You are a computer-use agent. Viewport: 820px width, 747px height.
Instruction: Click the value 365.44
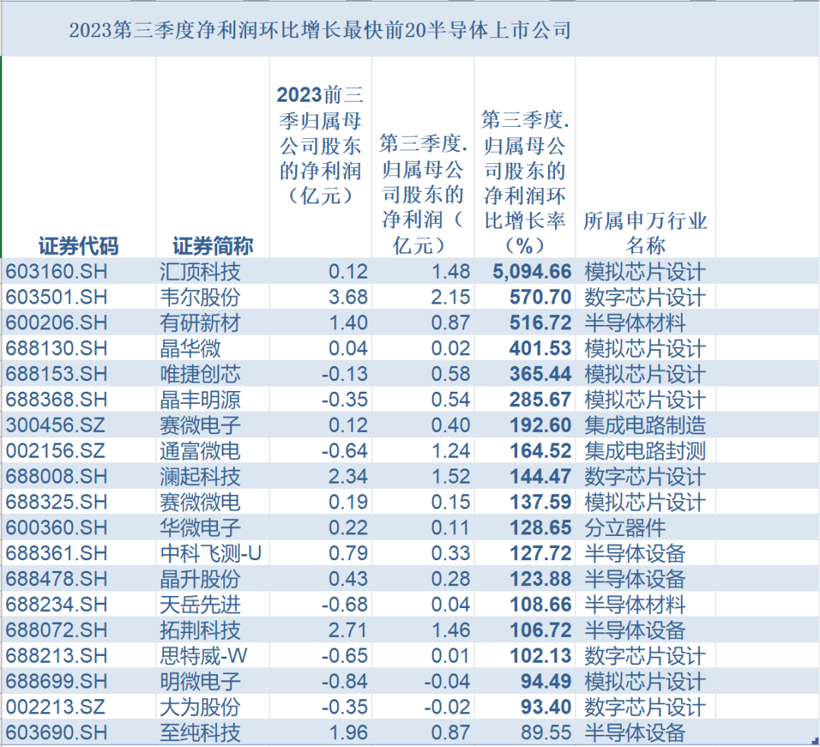[x=541, y=373]
